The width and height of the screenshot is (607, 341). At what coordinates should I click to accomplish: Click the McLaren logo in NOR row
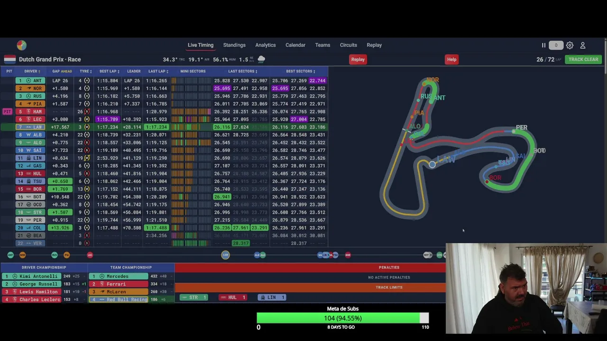(28, 89)
